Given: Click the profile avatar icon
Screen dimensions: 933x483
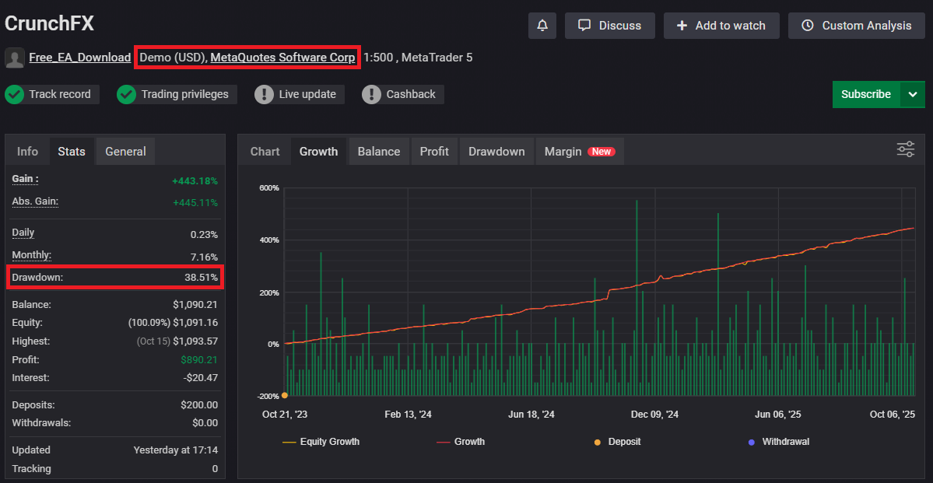Looking at the screenshot, I should pos(14,58).
